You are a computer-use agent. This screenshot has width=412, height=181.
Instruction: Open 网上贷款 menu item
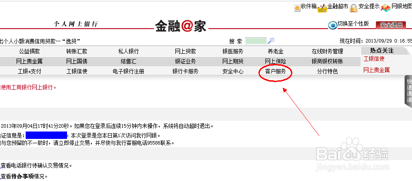[185, 51]
